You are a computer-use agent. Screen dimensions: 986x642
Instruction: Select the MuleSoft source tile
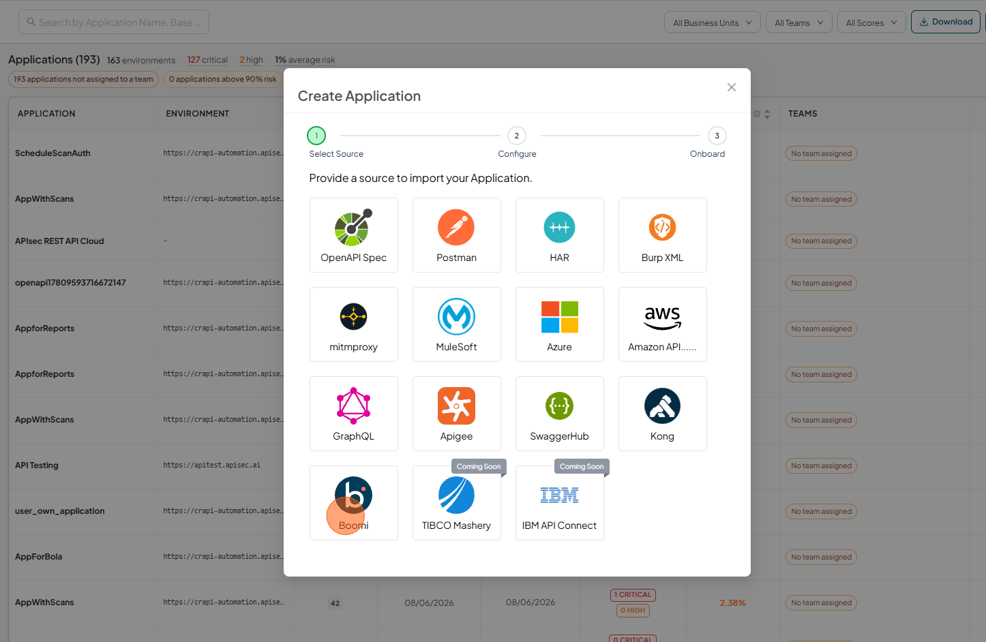[457, 324]
